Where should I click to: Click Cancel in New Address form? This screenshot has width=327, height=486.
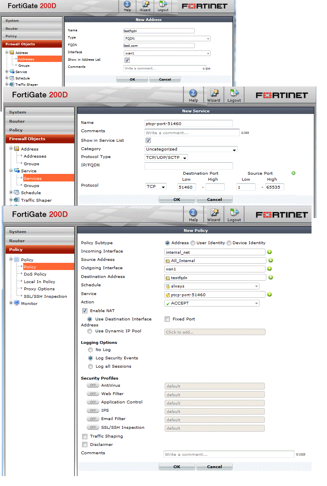165,79
